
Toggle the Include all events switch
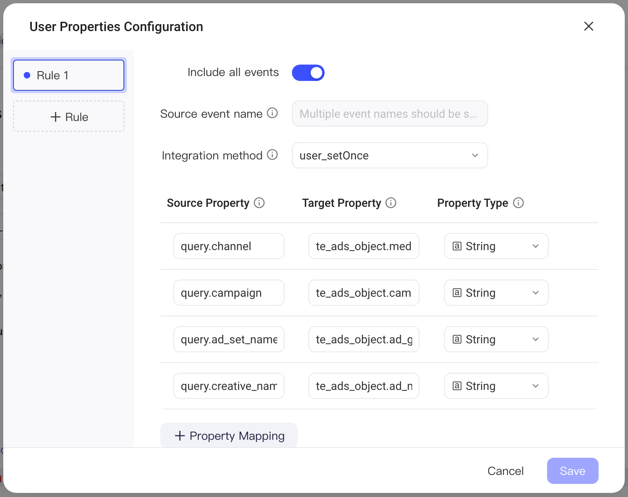pos(308,73)
